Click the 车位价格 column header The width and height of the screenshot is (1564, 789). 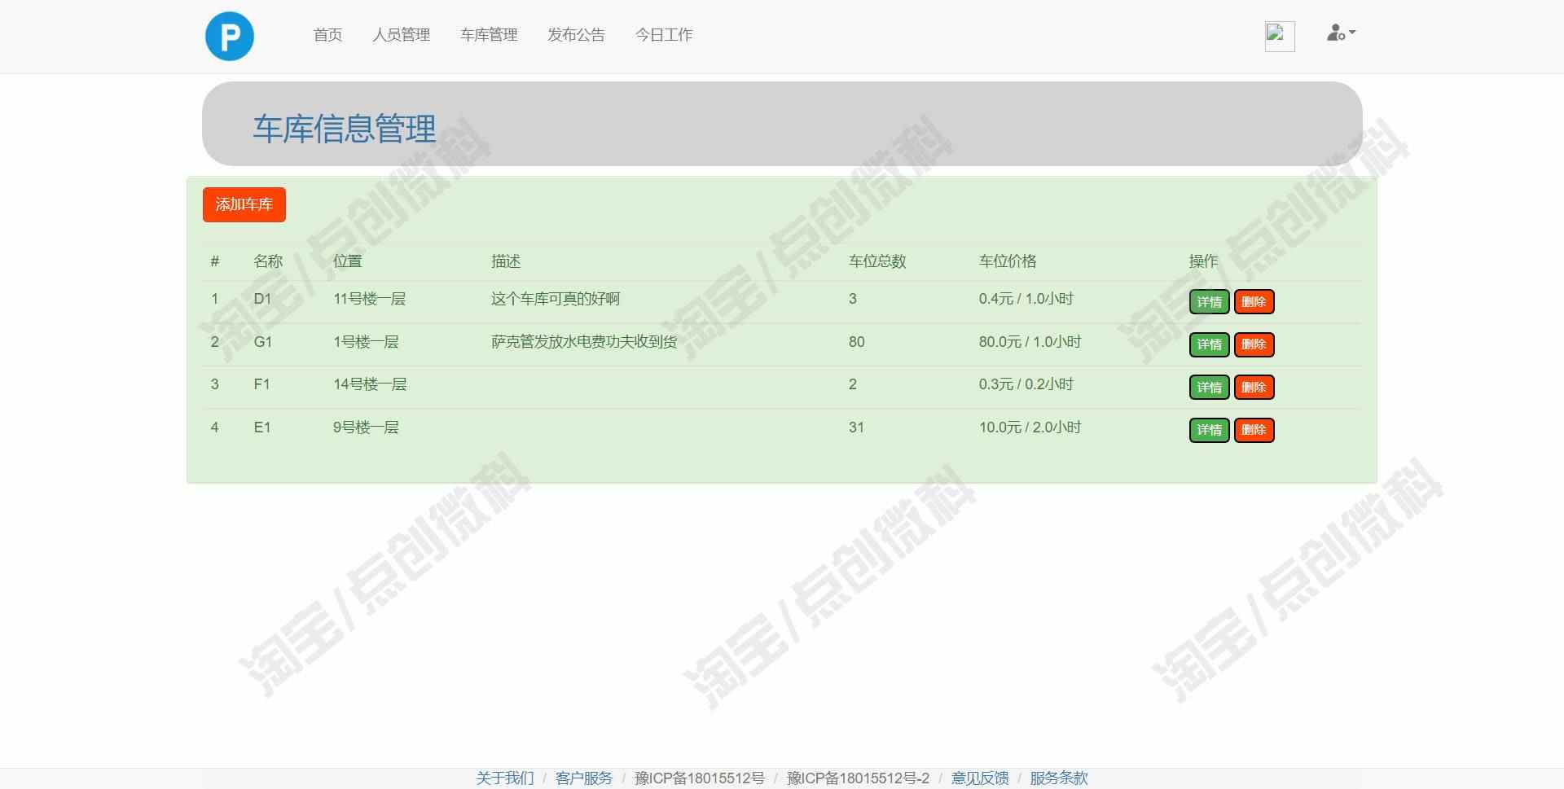pyautogui.click(x=1008, y=261)
